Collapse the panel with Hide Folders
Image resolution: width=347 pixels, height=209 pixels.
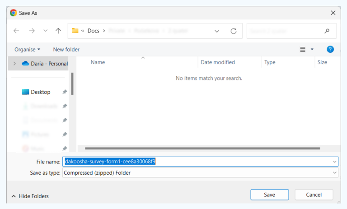(x=30, y=196)
